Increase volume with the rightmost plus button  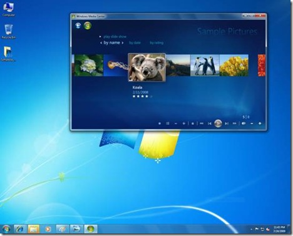260,124
